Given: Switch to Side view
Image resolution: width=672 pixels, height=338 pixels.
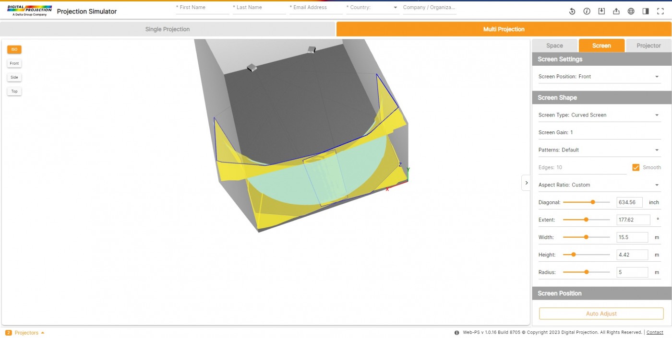Looking at the screenshot, I should pos(14,77).
